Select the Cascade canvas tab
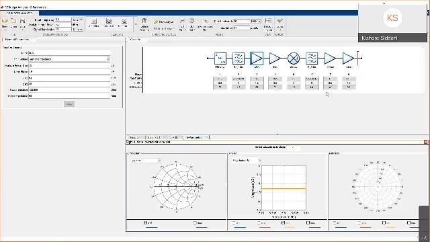The image size is (430, 242). (136, 40)
